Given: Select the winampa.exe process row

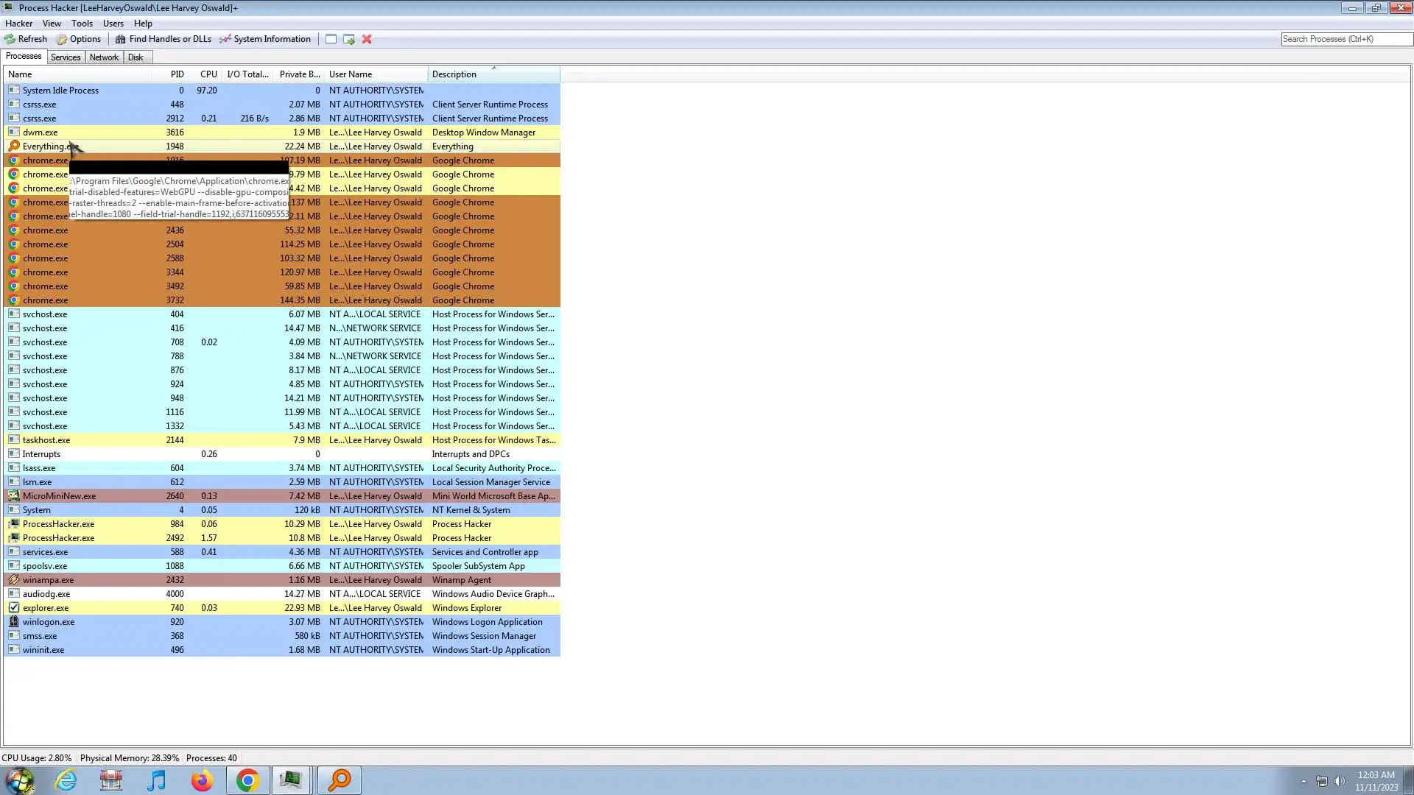Looking at the screenshot, I should [48, 580].
